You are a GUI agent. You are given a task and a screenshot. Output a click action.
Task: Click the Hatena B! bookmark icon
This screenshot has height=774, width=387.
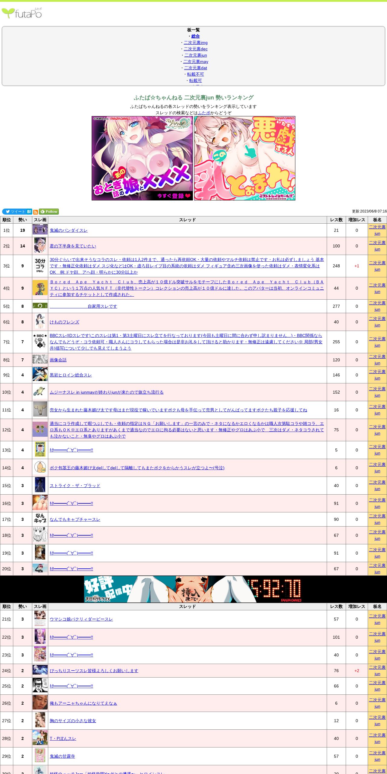29,212
